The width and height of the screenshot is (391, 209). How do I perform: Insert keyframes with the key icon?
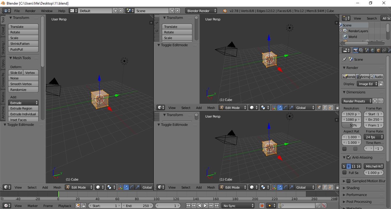click(x=318, y=206)
